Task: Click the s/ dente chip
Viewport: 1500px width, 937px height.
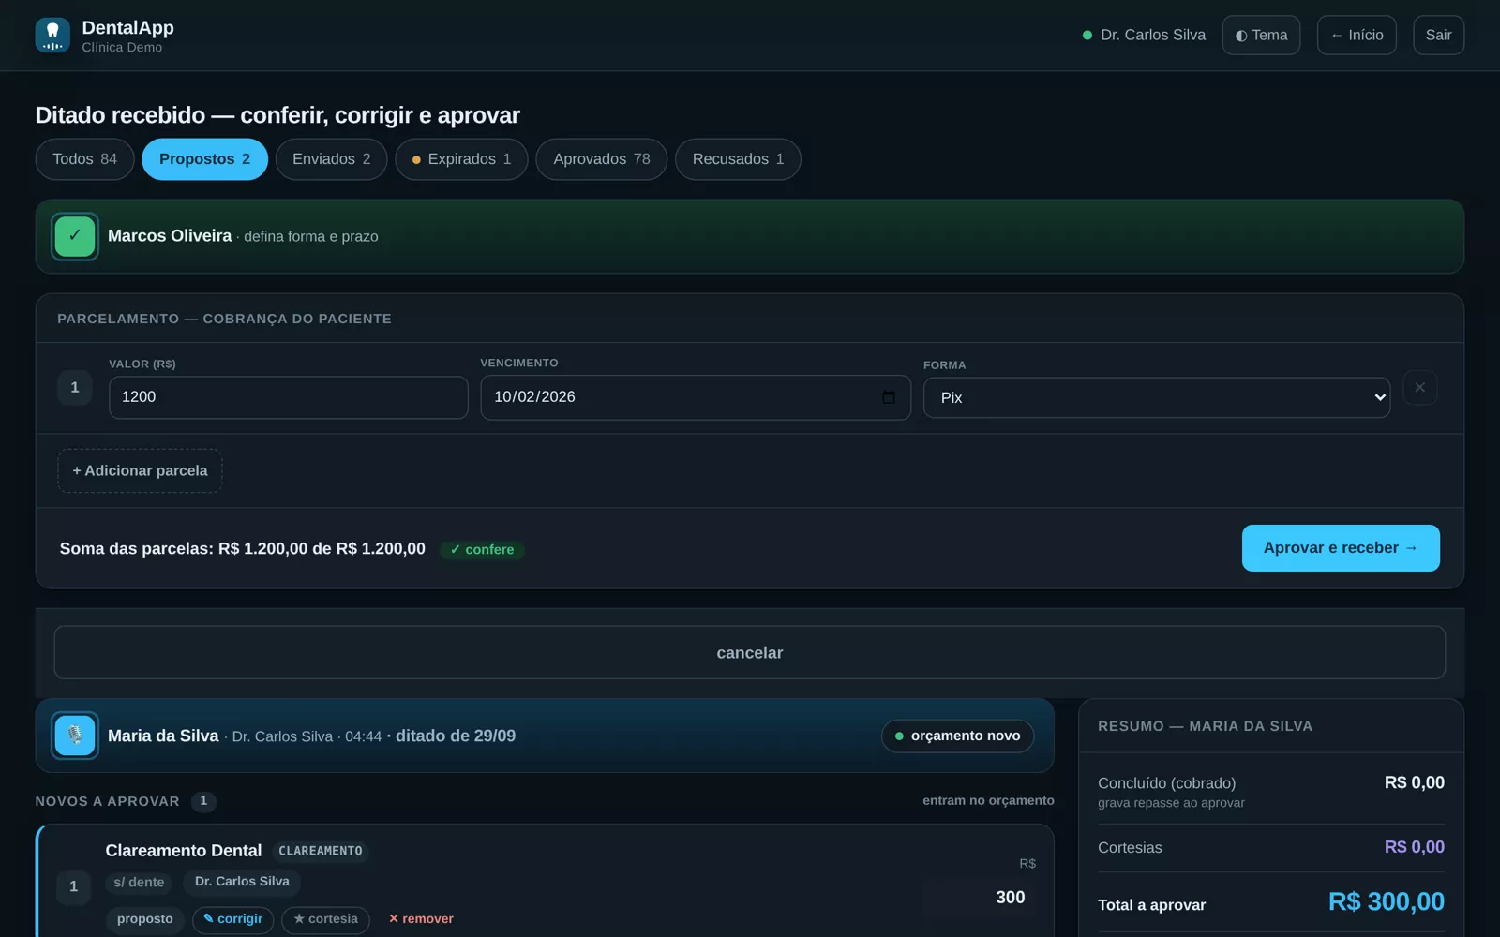Action: click(139, 883)
